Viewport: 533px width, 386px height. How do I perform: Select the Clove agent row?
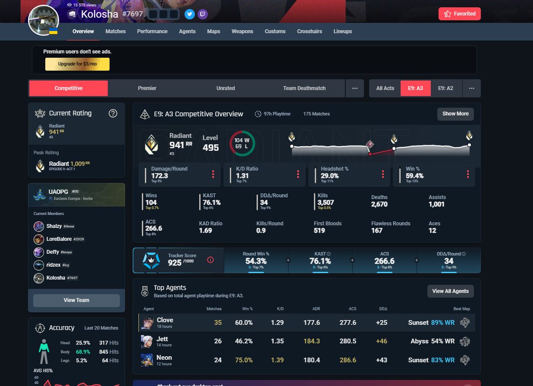click(x=307, y=323)
